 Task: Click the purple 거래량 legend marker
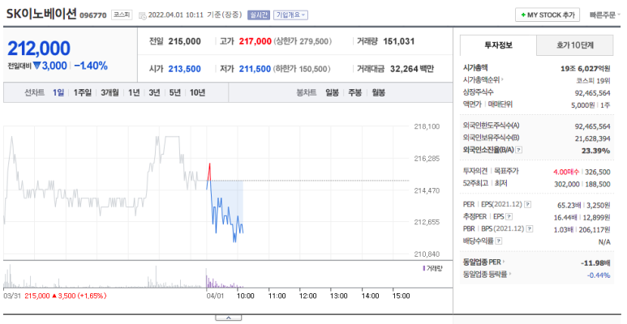424,268
